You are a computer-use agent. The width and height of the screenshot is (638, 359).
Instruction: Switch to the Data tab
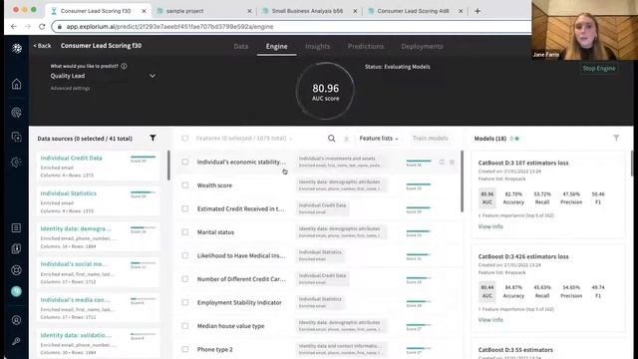point(241,47)
